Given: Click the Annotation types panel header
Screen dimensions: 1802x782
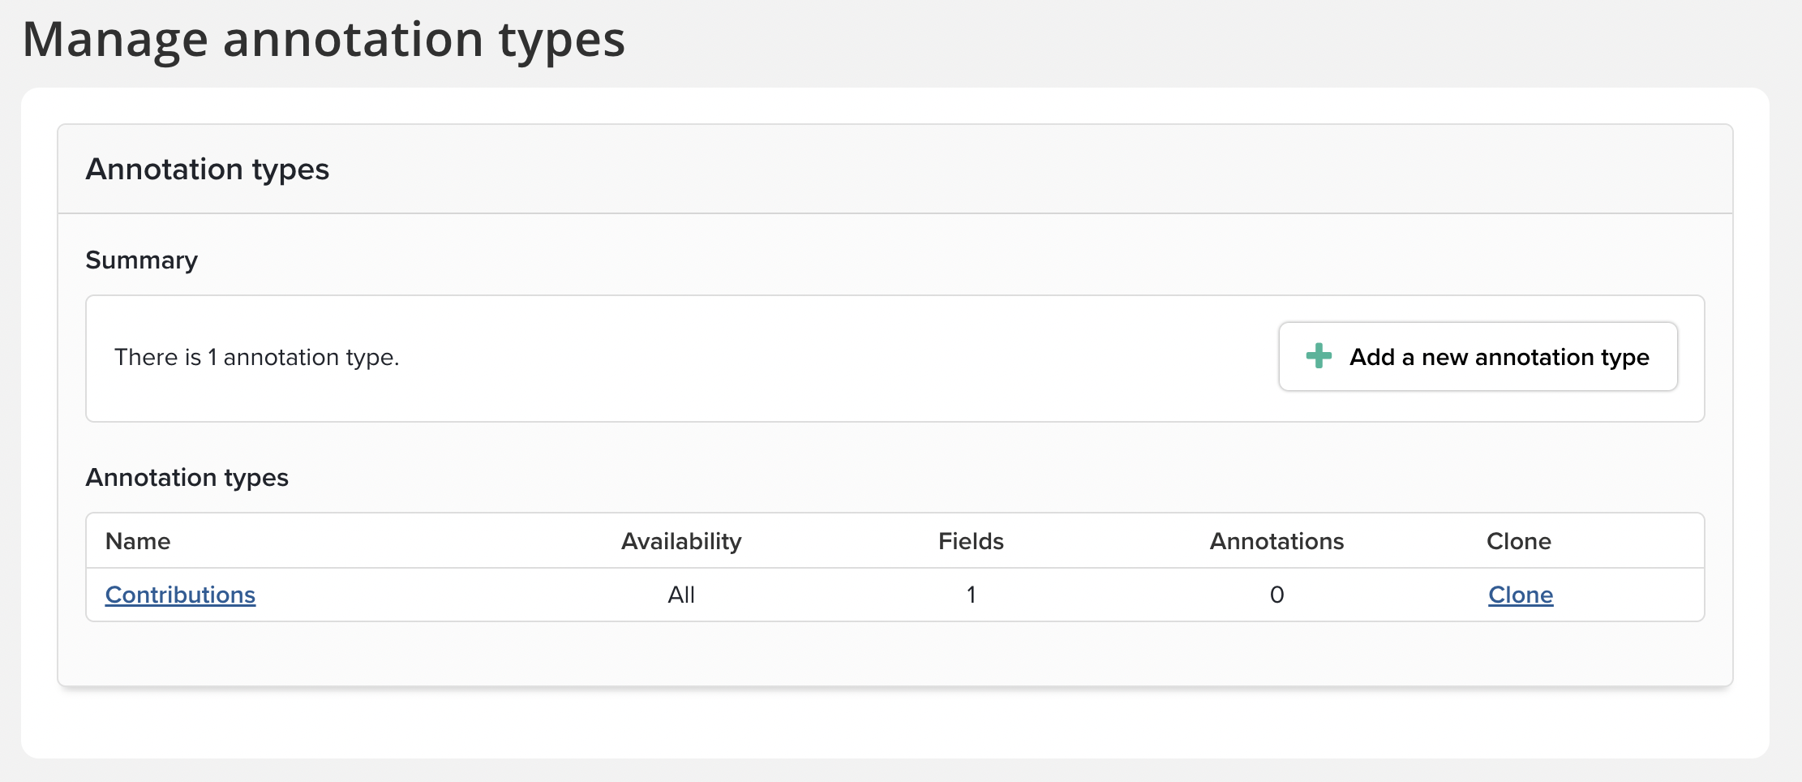Looking at the screenshot, I should tap(208, 169).
